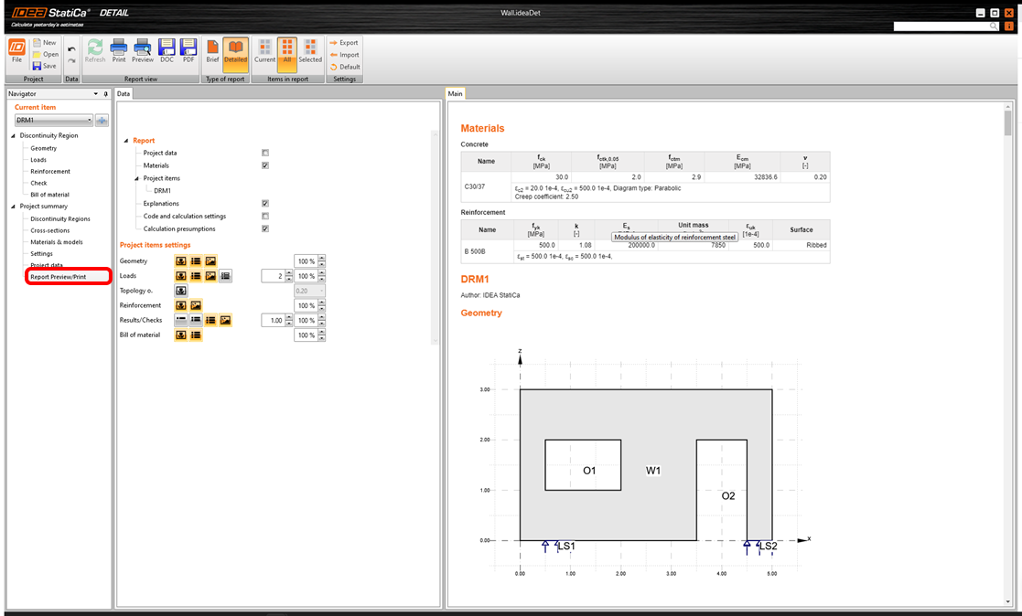Toggle the table icon in Bill of material row
This screenshot has height=616, width=1022.
pos(196,335)
